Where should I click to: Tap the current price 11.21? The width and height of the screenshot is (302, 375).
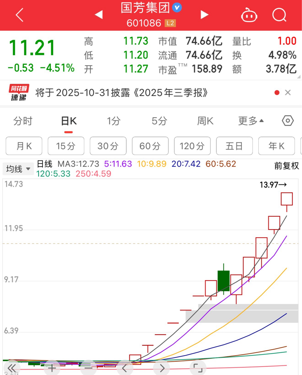32,48
